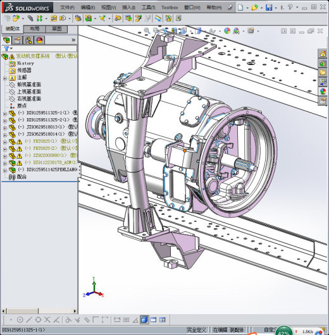The image size is (329, 335).
Task: Open the DisplayManager color ball tab
Action: tap(39, 40)
